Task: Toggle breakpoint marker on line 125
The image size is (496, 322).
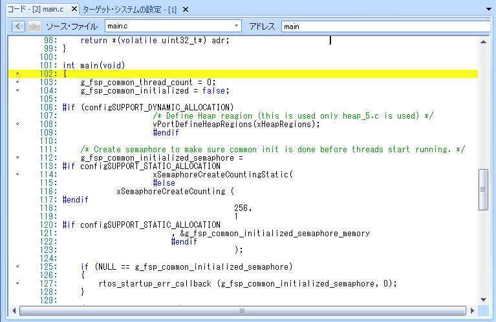Action: 17,267
